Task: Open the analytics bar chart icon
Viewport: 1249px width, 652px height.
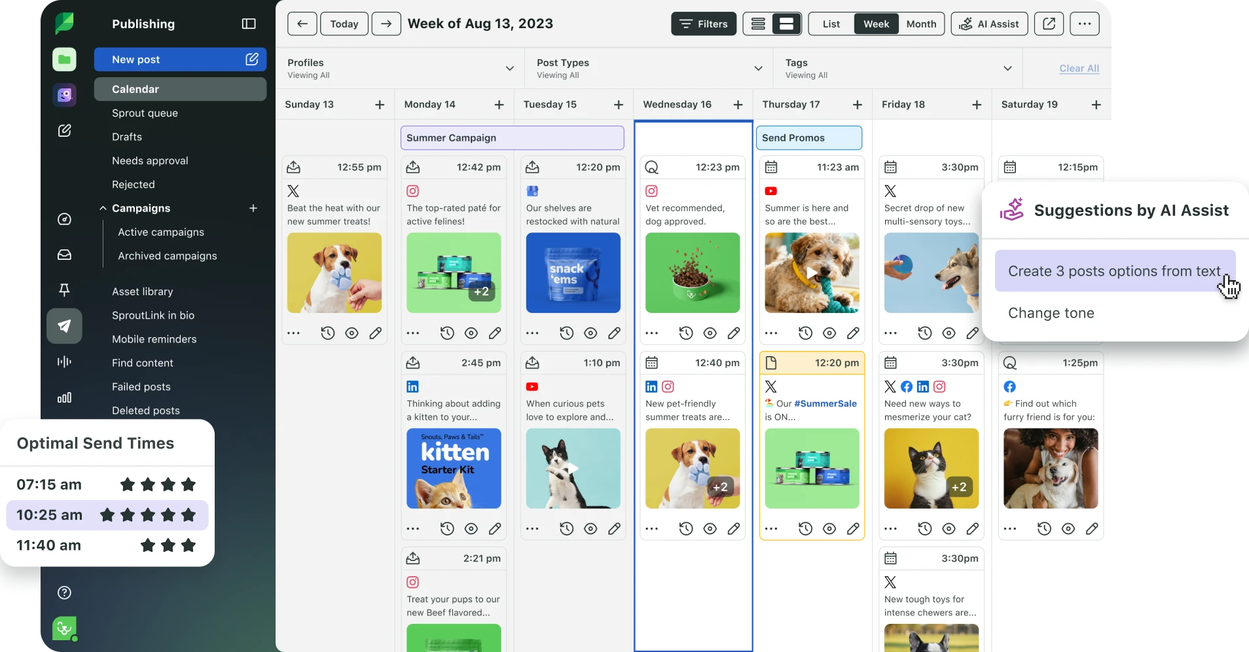Action: (x=64, y=397)
